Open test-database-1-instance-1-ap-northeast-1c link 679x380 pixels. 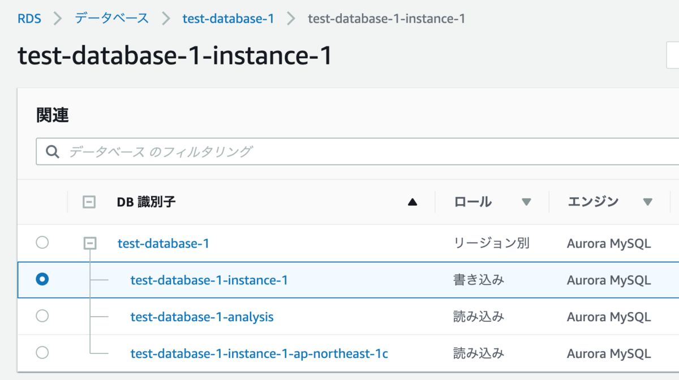coord(259,353)
